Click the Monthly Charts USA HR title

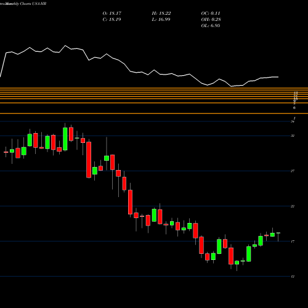tap(23, 4)
